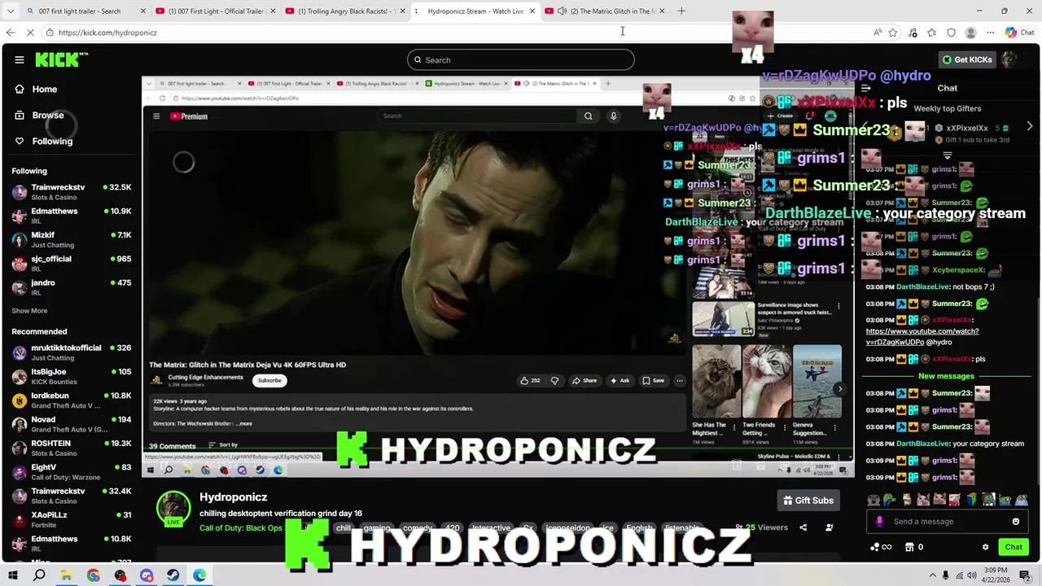Click the microphone icon in message box
1042x586 pixels.
coord(879,522)
